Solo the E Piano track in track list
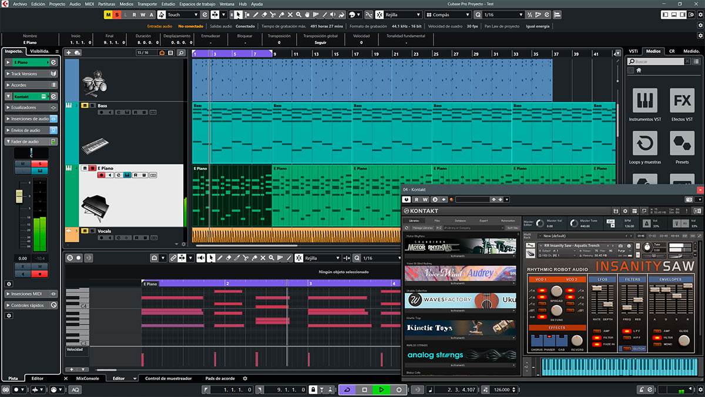This screenshot has width=705, height=397. click(x=93, y=168)
